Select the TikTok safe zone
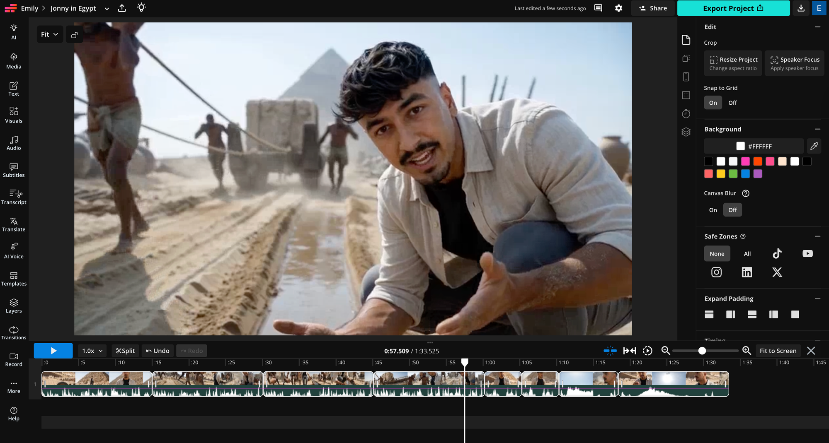The image size is (829, 443). click(x=777, y=253)
